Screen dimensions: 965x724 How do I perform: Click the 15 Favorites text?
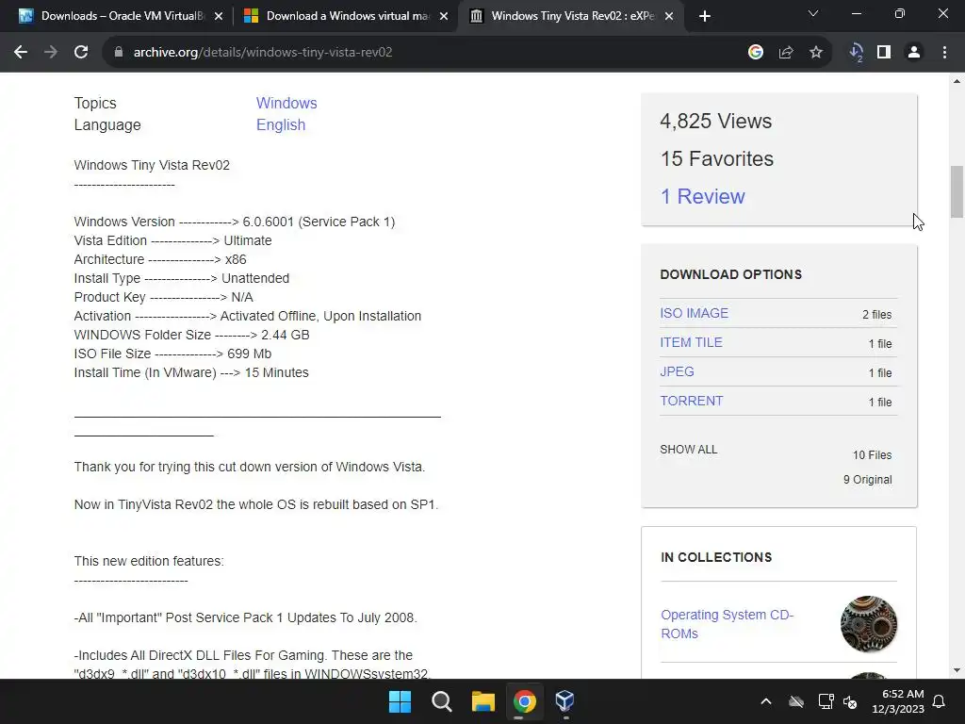click(716, 158)
